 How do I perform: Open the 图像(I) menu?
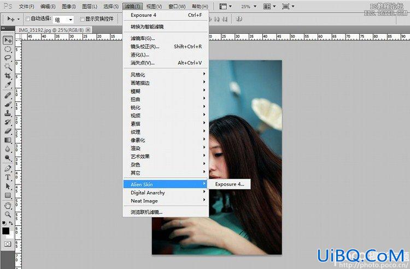coord(69,6)
